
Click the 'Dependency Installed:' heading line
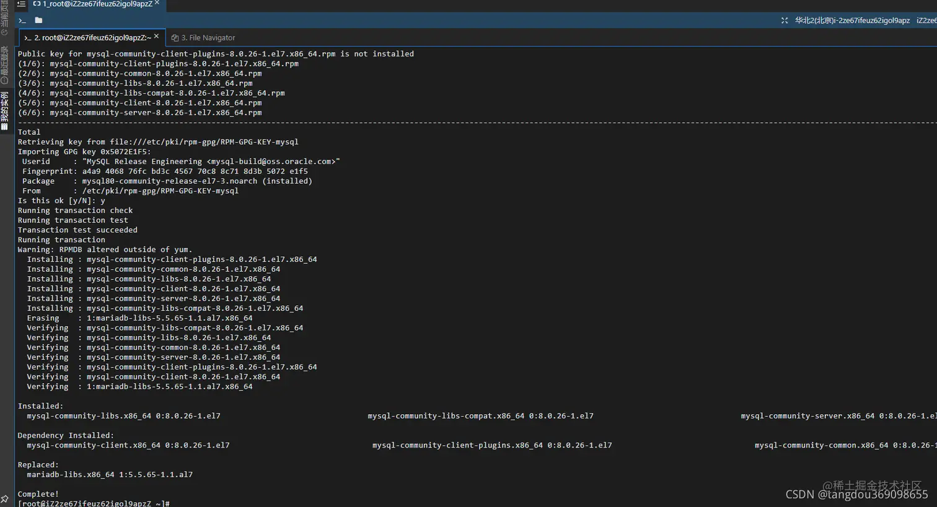66,436
